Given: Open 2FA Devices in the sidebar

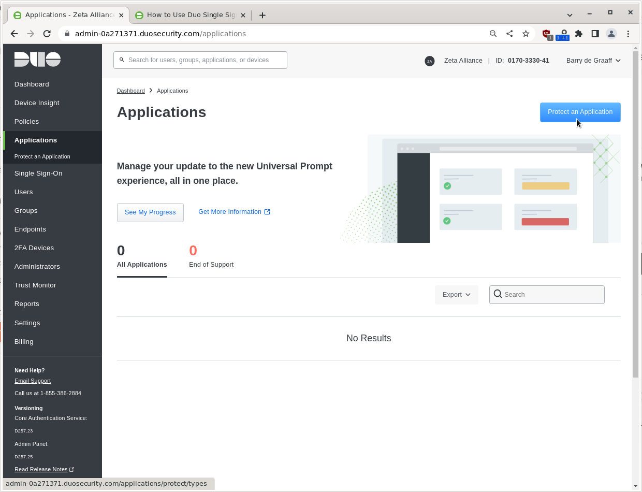Looking at the screenshot, I should 34,248.
